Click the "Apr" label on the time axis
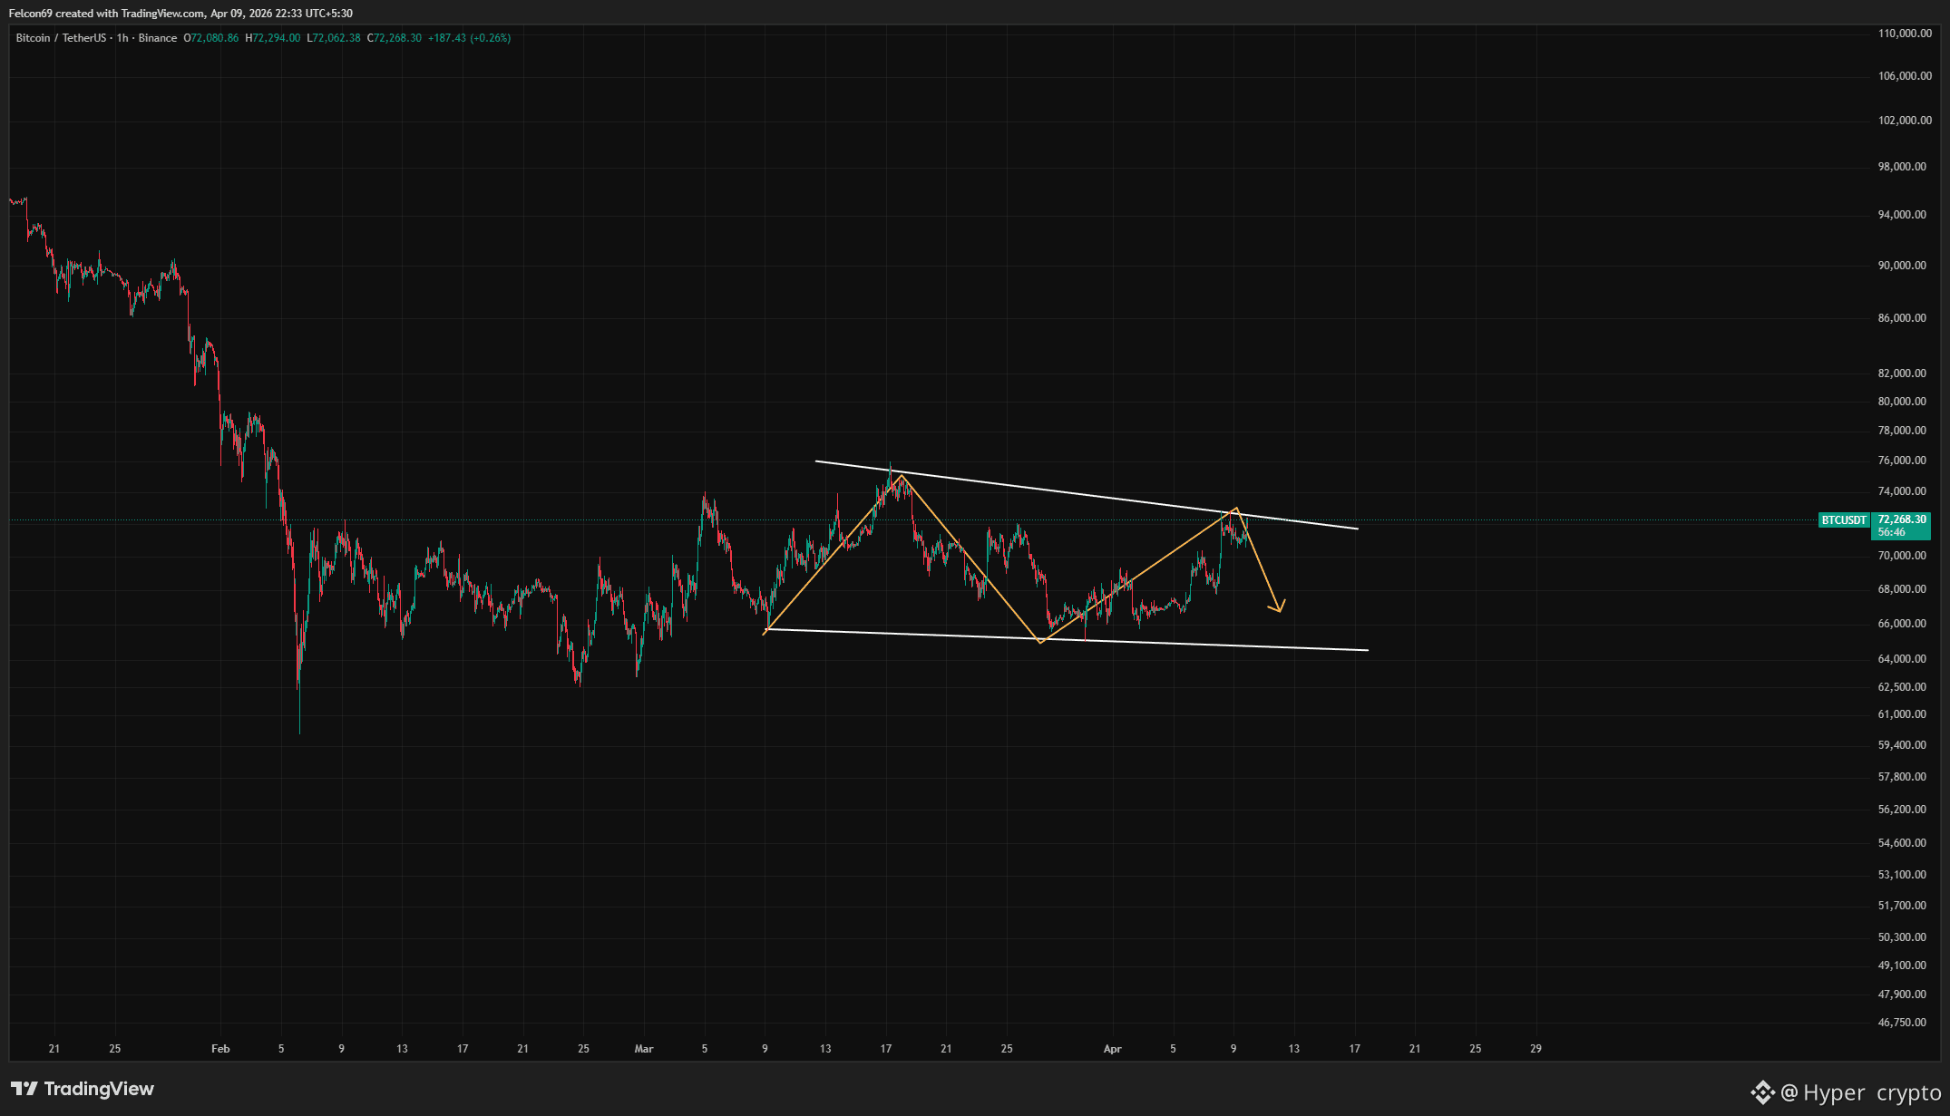1950x1116 pixels. click(x=1113, y=1049)
